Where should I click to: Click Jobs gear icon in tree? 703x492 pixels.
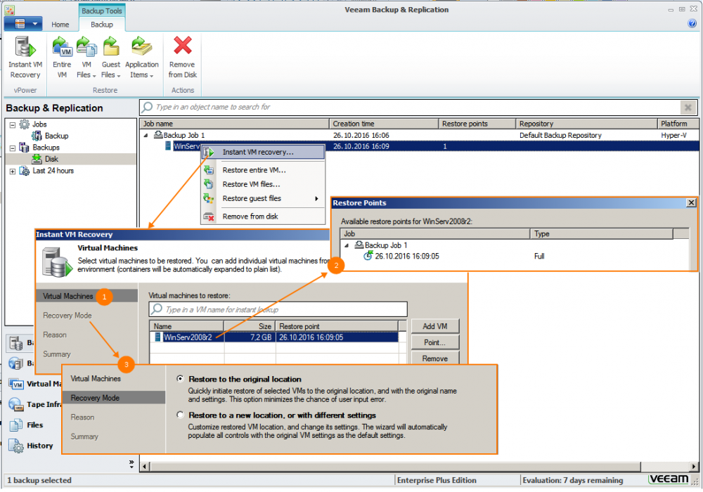tap(24, 124)
